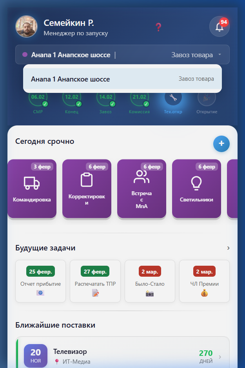
Task: Click the email icon under Отчет прибытие
Action: [x=40, y=293]
